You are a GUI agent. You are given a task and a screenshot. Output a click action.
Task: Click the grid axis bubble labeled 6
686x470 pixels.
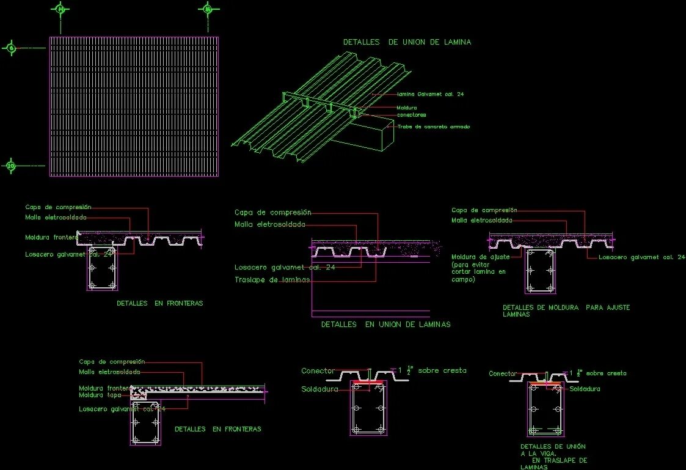12,48
